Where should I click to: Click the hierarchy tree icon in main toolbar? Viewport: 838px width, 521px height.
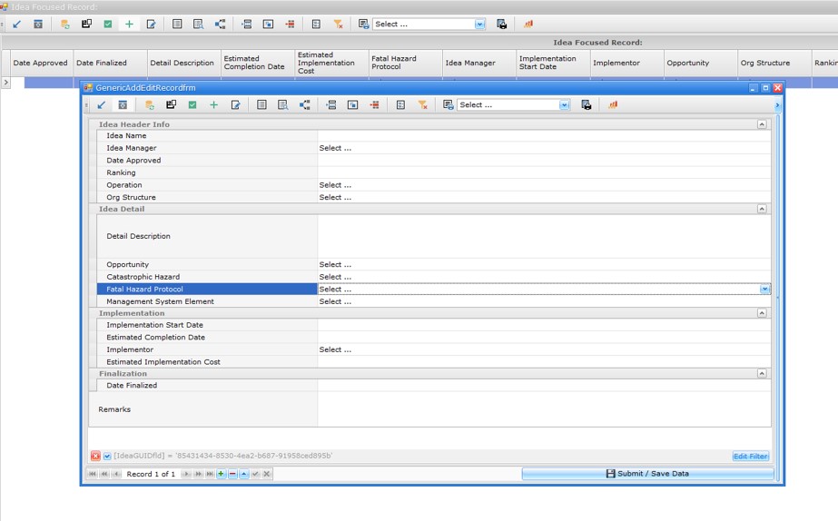point(220,25)
